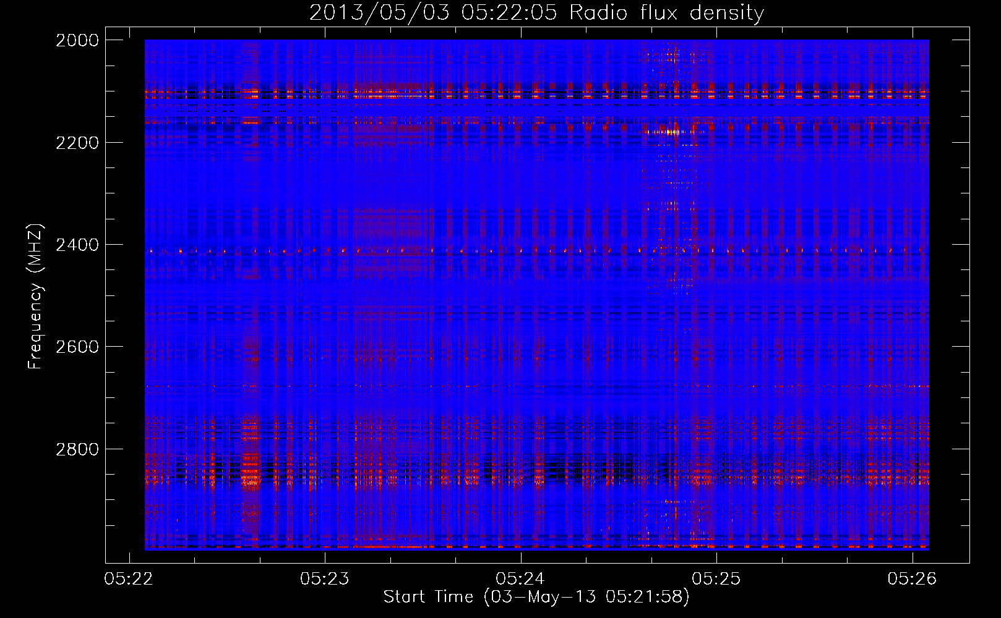Click the "Frequency (MHZ)" y-axis label
Screen dimensions: 1001x618
[x=35, y=297]
